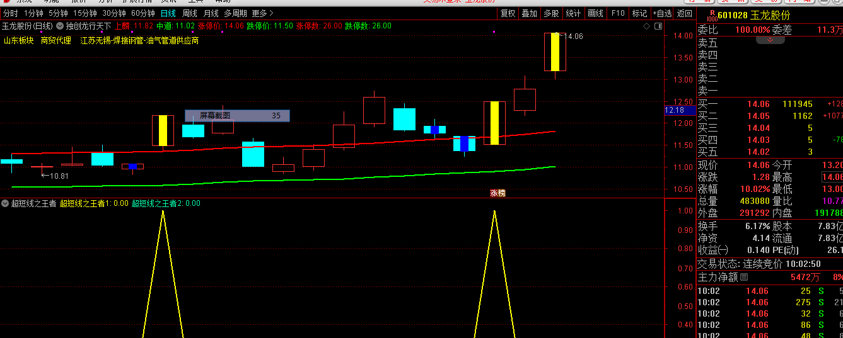Toggle the side panel icon atop chart
Viewport: 843px width, 338px height.
tap(658, 26)
